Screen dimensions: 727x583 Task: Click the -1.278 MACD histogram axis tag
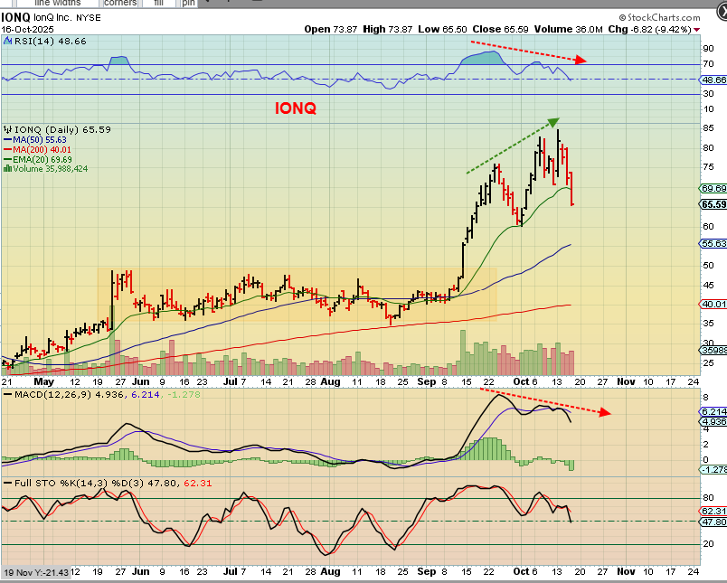[x=713, y=469]
